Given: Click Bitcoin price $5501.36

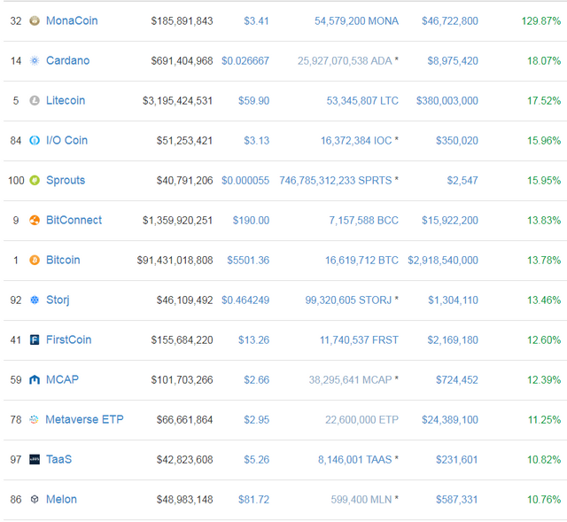Looking at the screenshot, I should (x=248, y=260).
